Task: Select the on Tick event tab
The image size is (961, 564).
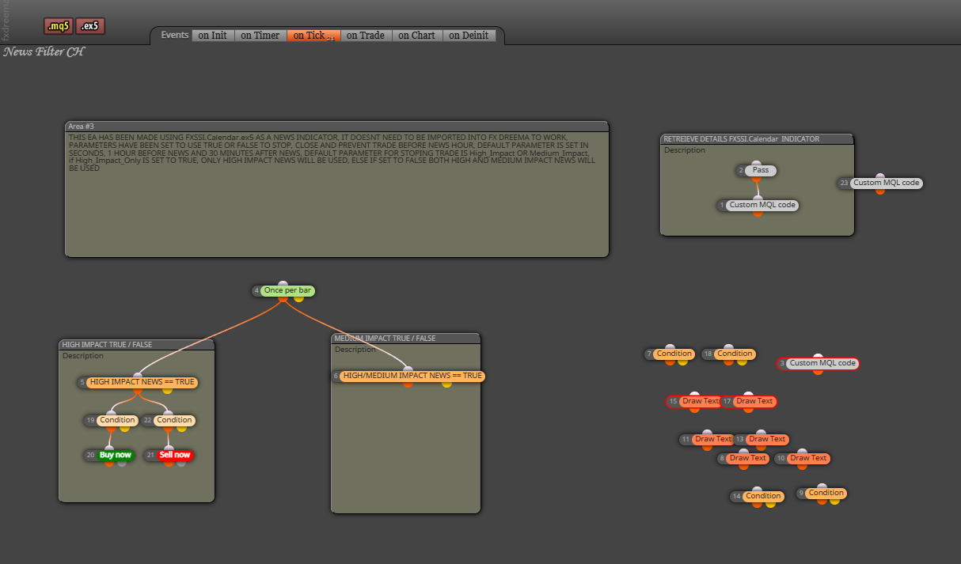Action: pyautogui.click(x=313, y=36)
